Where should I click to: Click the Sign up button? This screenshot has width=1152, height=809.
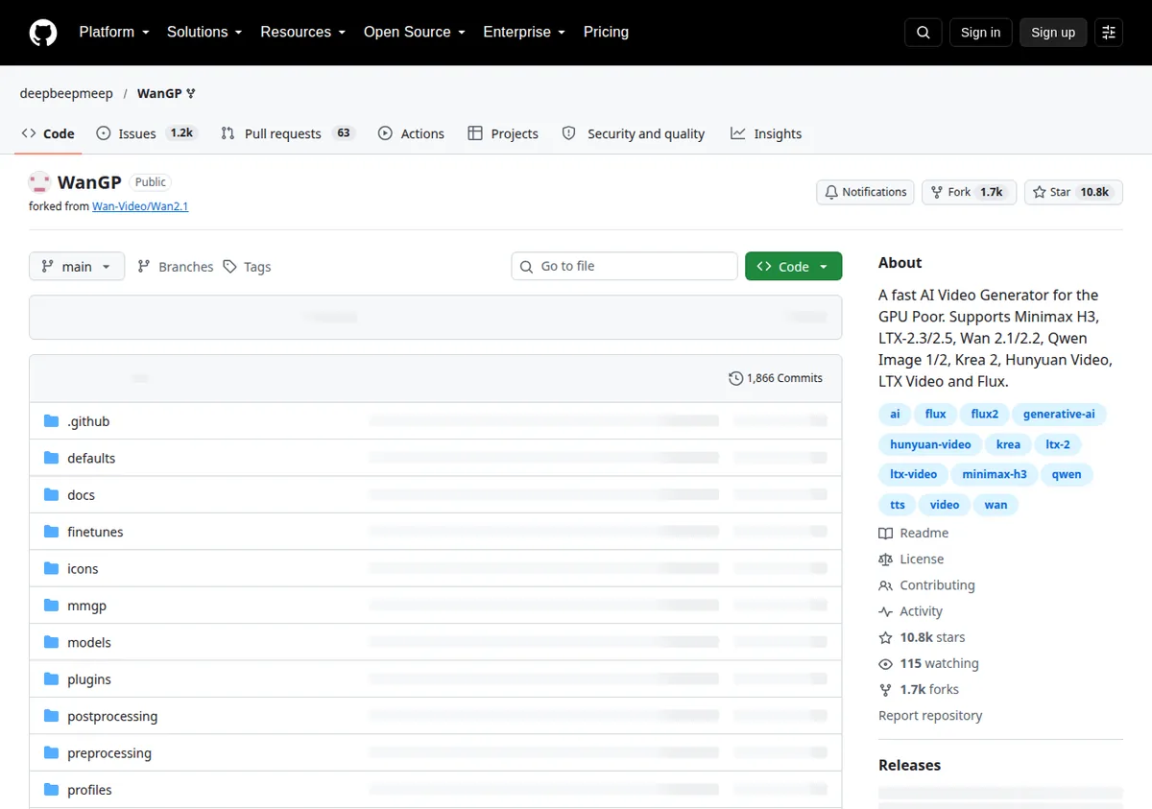click(1053, 33)
